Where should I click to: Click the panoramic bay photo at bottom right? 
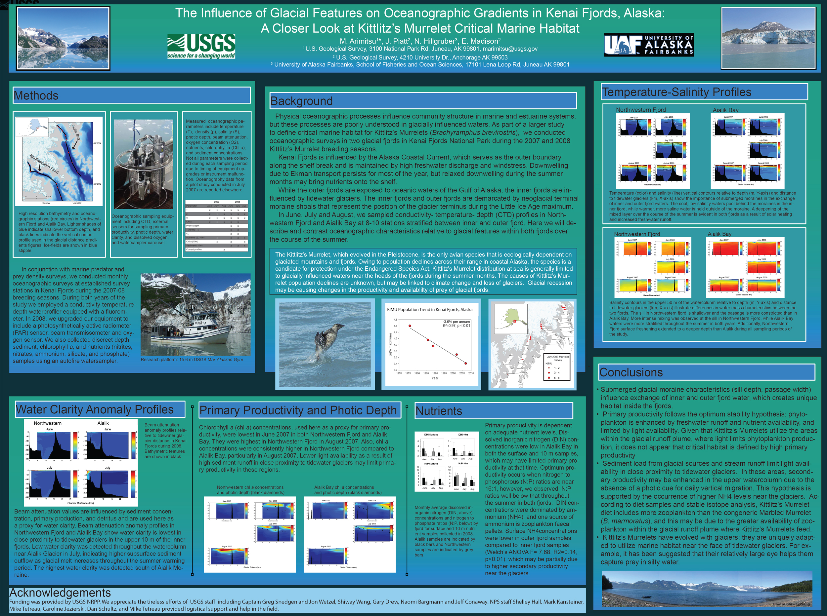[x=707, y=589]
